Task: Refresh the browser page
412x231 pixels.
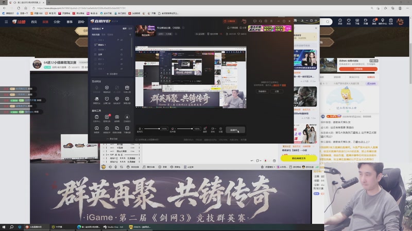Action: (19, 8)
